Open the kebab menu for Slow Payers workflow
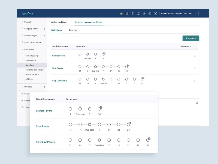 coord(195,68)
